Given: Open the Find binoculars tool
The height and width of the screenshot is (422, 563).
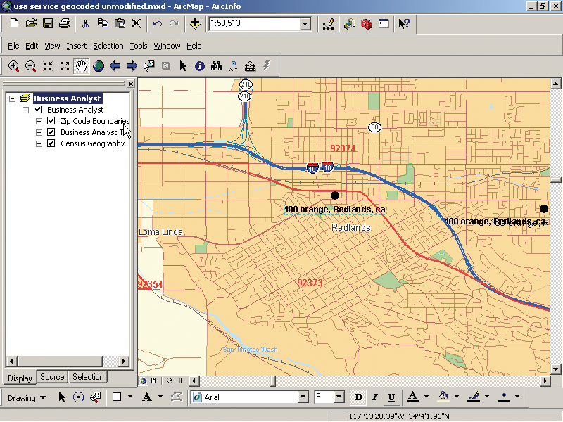Looking at the screenshot, I should 216,66.
